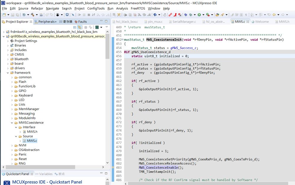Expand the drivers folder
Screen dimensions: 295x185
tap(8, 68)
